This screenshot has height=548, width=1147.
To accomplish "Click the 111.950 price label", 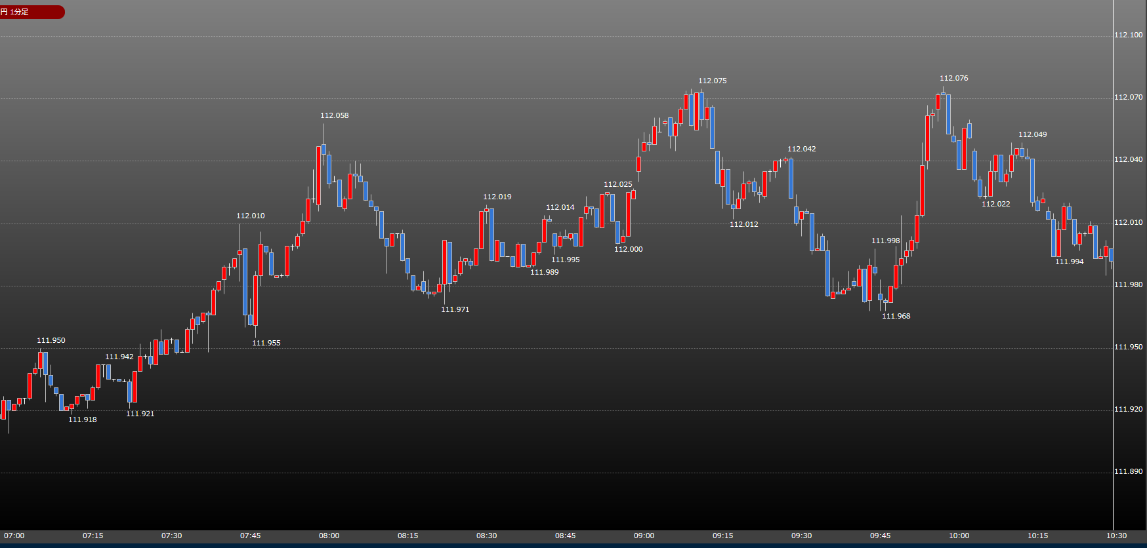I will (x=51, y=340).
